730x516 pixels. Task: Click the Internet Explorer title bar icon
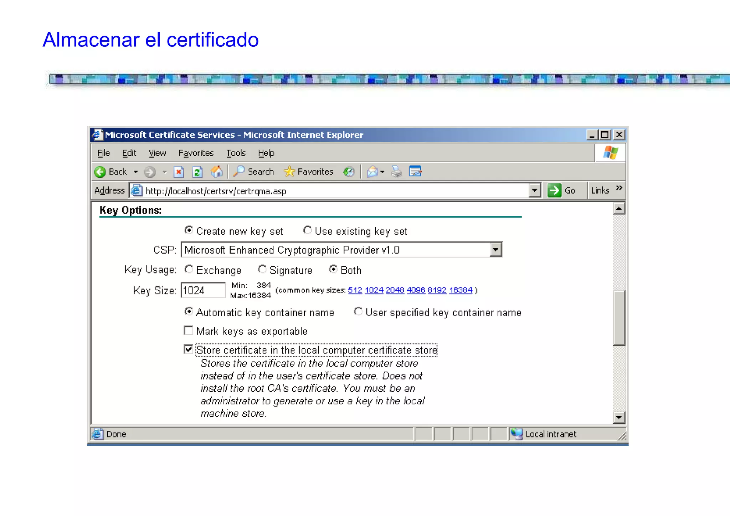(97, 135)
